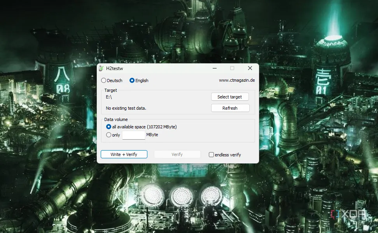Click the H2testw app icon in title bar
Screen dimensions: 378x233
click(101, 68)
